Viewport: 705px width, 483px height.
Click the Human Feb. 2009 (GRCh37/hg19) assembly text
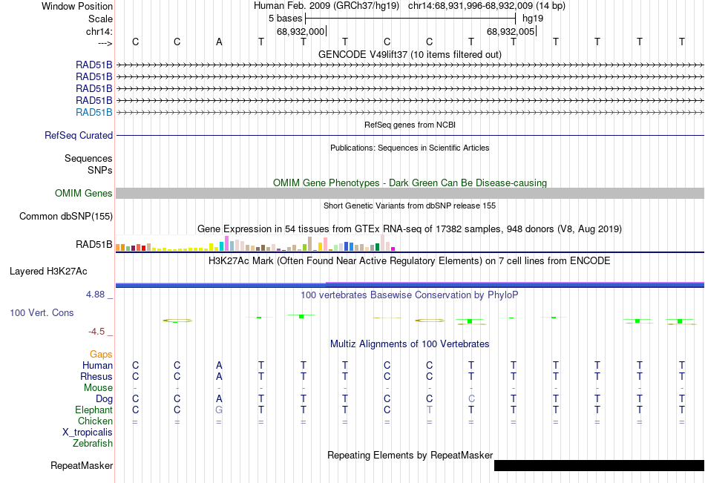pyautogui.click(x=326, y=6)
